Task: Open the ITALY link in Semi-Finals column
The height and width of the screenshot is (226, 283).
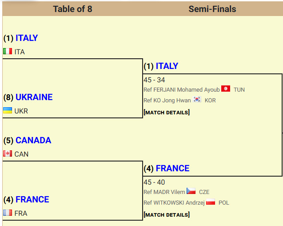Action: tap(167, 66)
